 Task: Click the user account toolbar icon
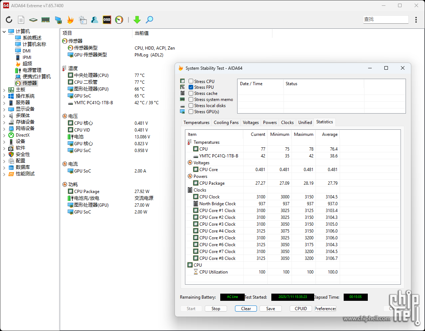pos(95,19)
